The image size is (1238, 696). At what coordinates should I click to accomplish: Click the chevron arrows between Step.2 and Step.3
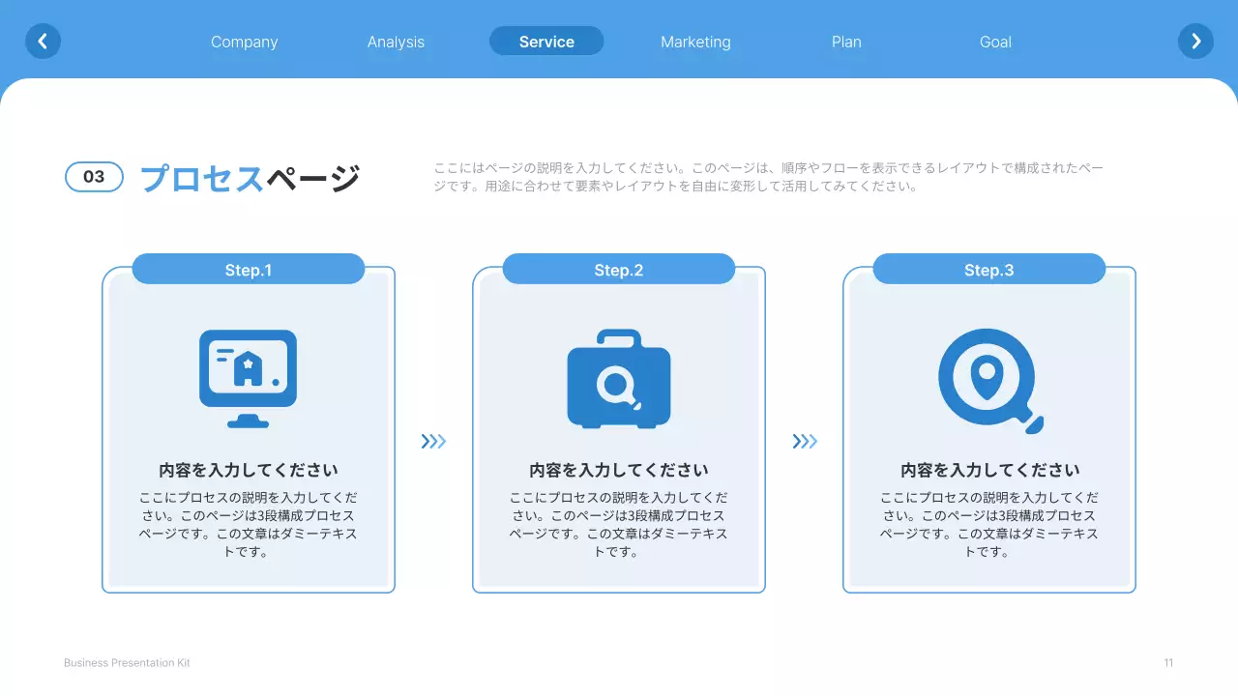806,441
